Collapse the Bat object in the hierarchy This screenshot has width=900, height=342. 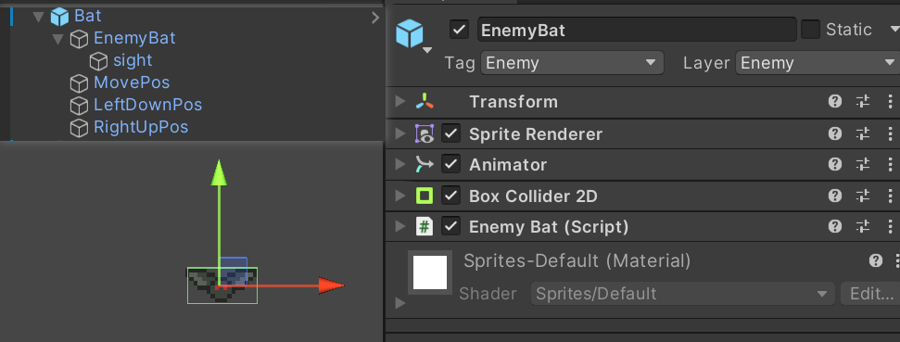tap(38, 17)
